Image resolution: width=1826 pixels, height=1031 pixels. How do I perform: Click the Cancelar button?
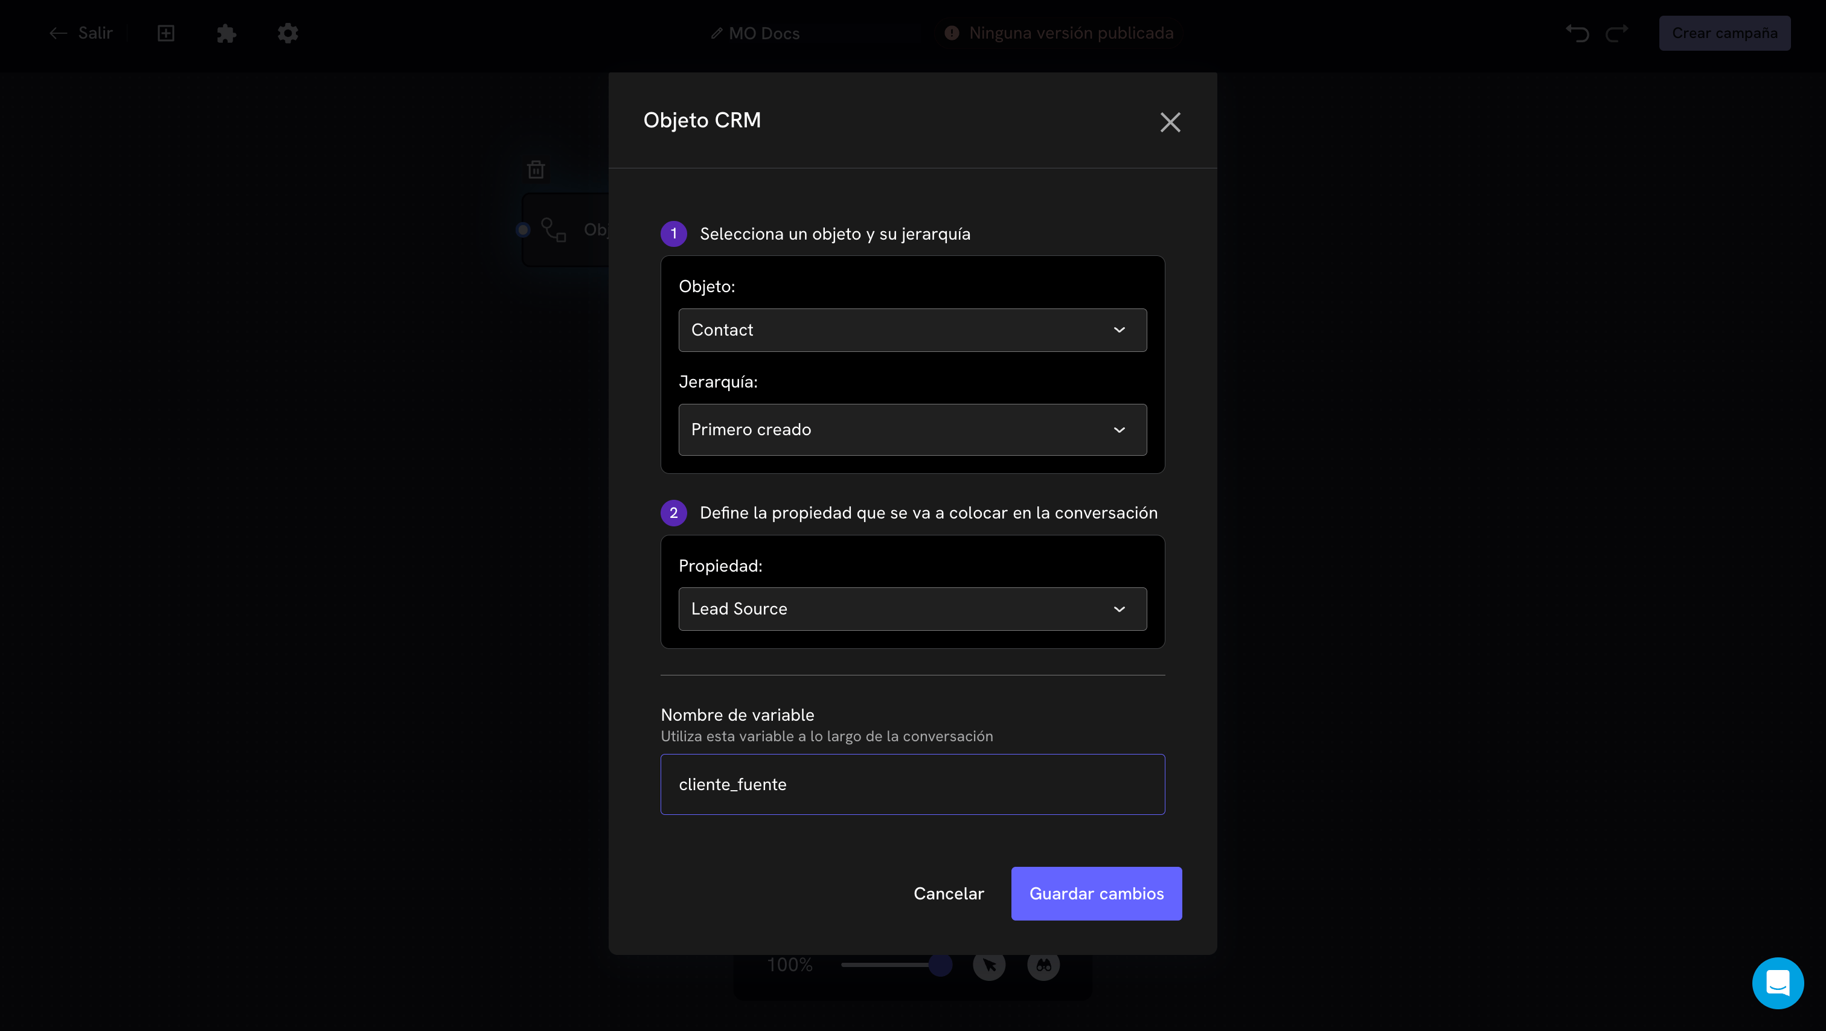(x=949, y=893)
